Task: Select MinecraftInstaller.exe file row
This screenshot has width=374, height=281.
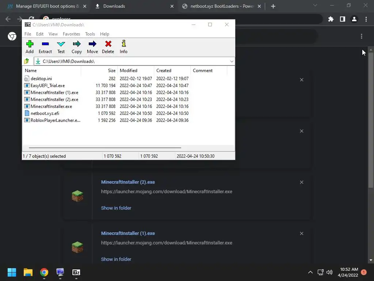Action: (x=106, y=106)
